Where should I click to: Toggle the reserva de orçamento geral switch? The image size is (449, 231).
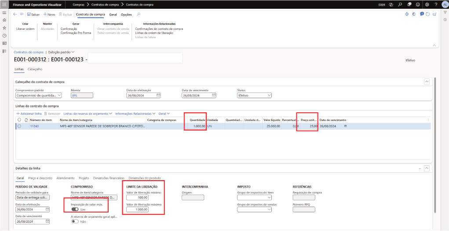coord(75,222)
